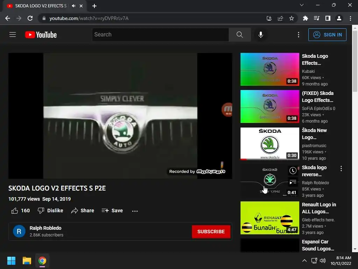Open the Ralph Robledo channel name link
Viewport: 358px width, 269px height.
45,228
